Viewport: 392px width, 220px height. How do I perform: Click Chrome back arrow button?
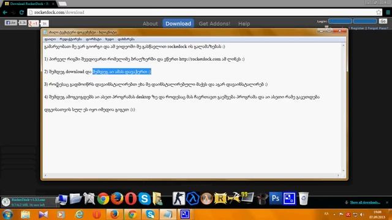tap(5, 12)
